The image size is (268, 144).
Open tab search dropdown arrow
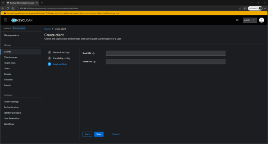3,3
